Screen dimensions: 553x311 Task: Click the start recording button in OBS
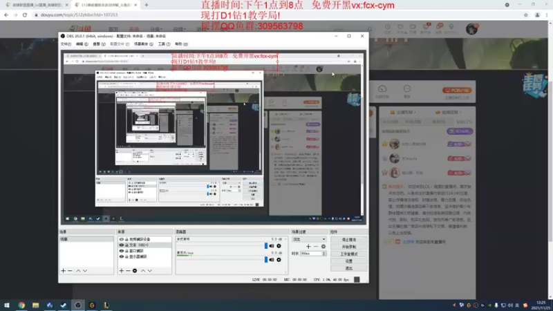348,247
